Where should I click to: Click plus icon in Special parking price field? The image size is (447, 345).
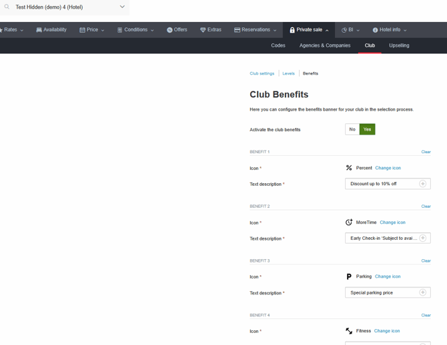(x=422, y=292)
